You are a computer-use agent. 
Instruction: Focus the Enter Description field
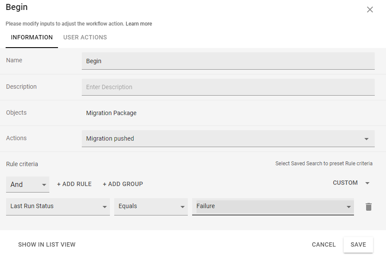(x=228, y=87)
